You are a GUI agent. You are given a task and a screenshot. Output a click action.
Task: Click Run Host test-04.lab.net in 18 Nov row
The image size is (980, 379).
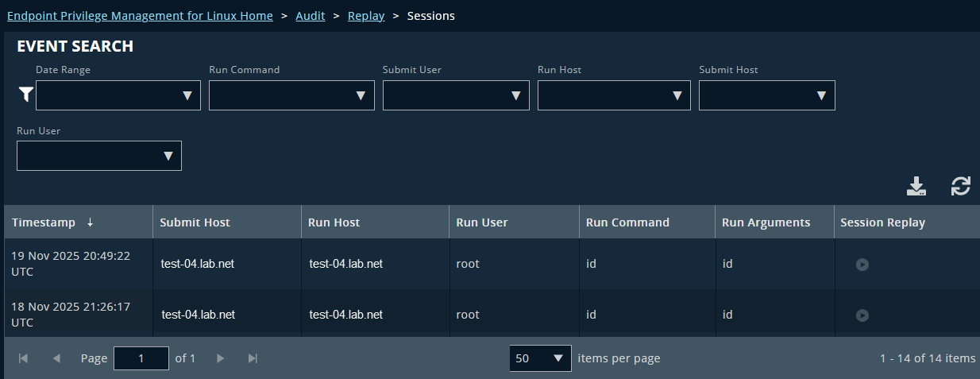tap(346, 315)
